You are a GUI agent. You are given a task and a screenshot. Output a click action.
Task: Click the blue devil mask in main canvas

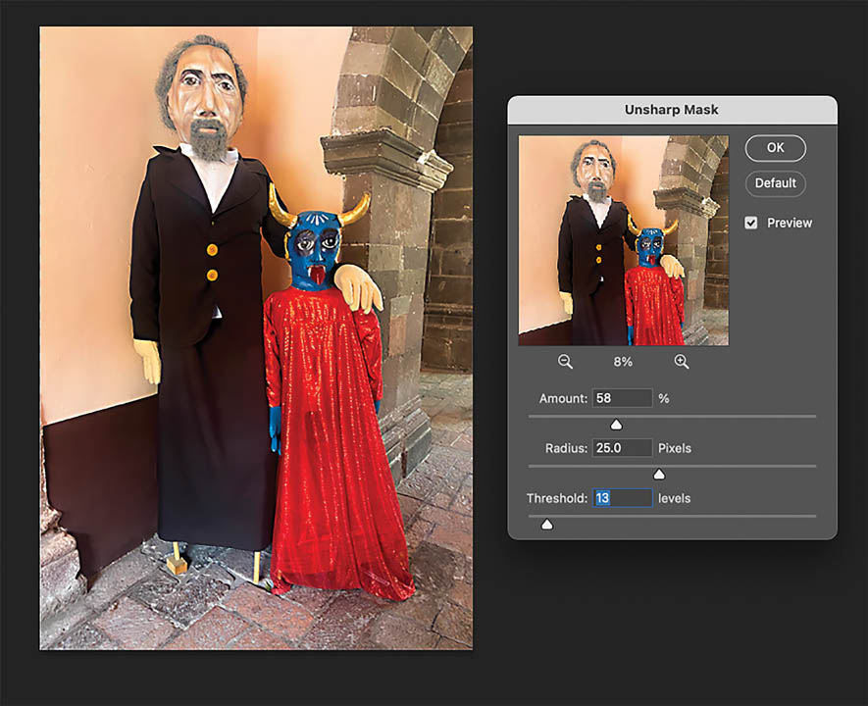coord(316,245)
